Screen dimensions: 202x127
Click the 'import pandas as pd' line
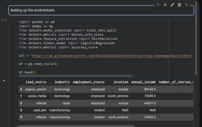click(37, 22)
